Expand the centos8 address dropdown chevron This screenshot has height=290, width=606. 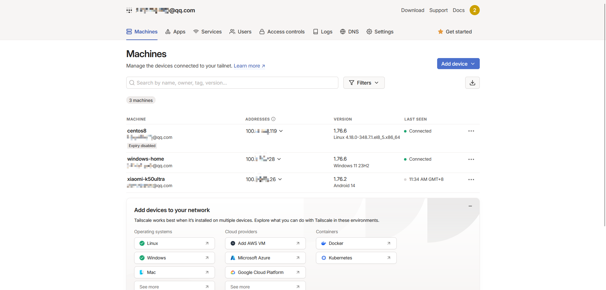[x=281, y=131]
